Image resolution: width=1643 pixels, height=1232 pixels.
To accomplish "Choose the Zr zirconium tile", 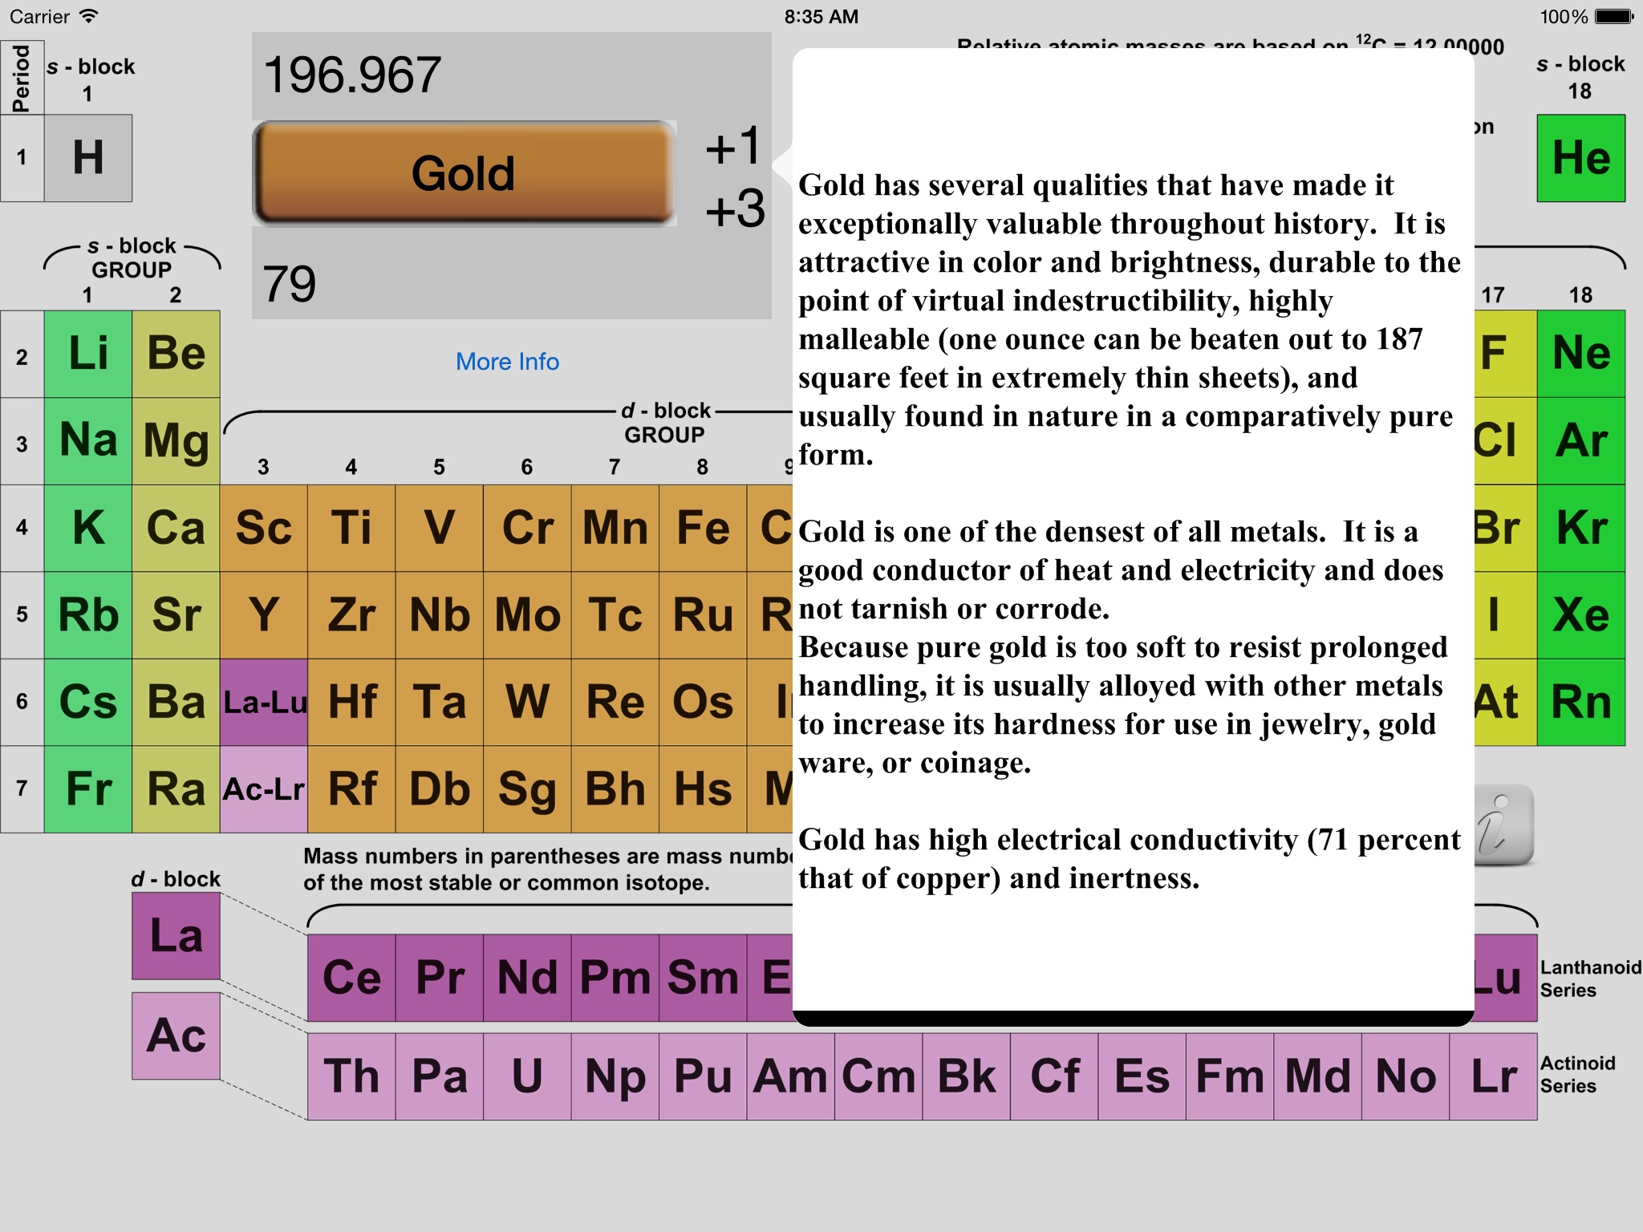I will pyautogui.click(x=351, y=615).
